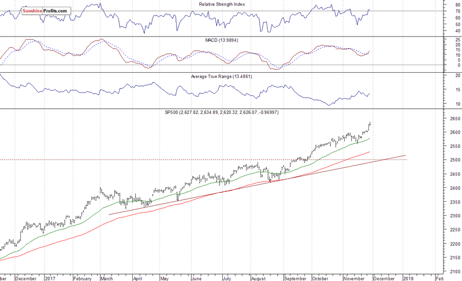Image resolution: width=462 pixels, height=281 pixels.
Task: Click the 2400 price axis label
Action: coord(456,188)
